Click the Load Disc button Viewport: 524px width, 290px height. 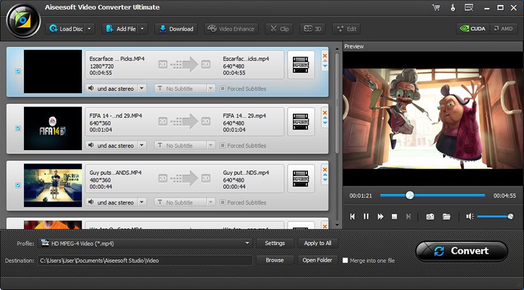66,28
